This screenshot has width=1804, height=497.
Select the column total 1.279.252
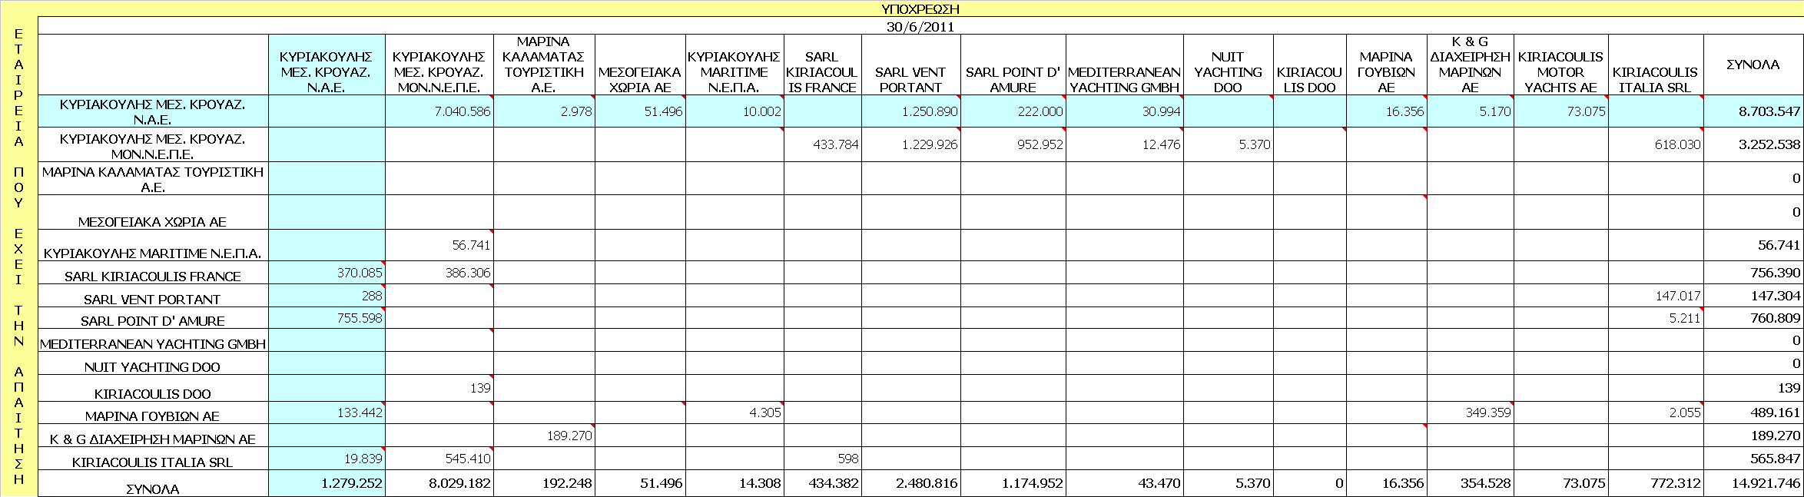[x=327, y=483]
